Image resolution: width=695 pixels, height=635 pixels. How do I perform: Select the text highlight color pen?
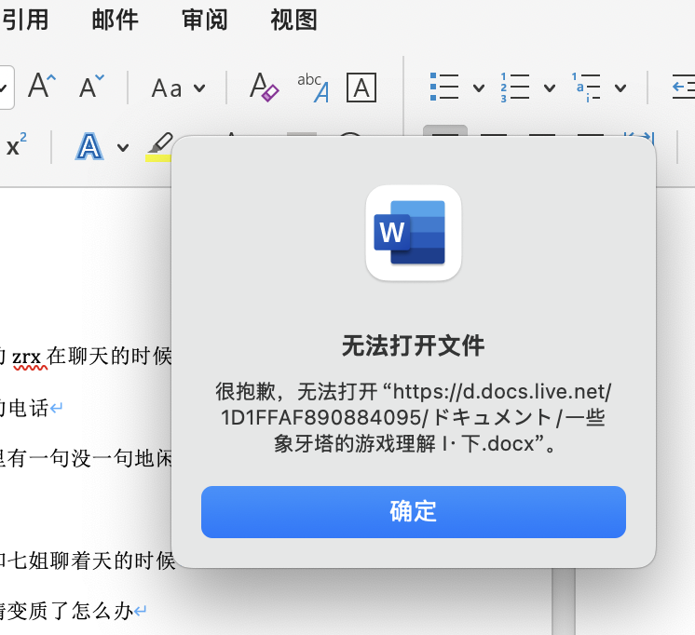point(158,146)
